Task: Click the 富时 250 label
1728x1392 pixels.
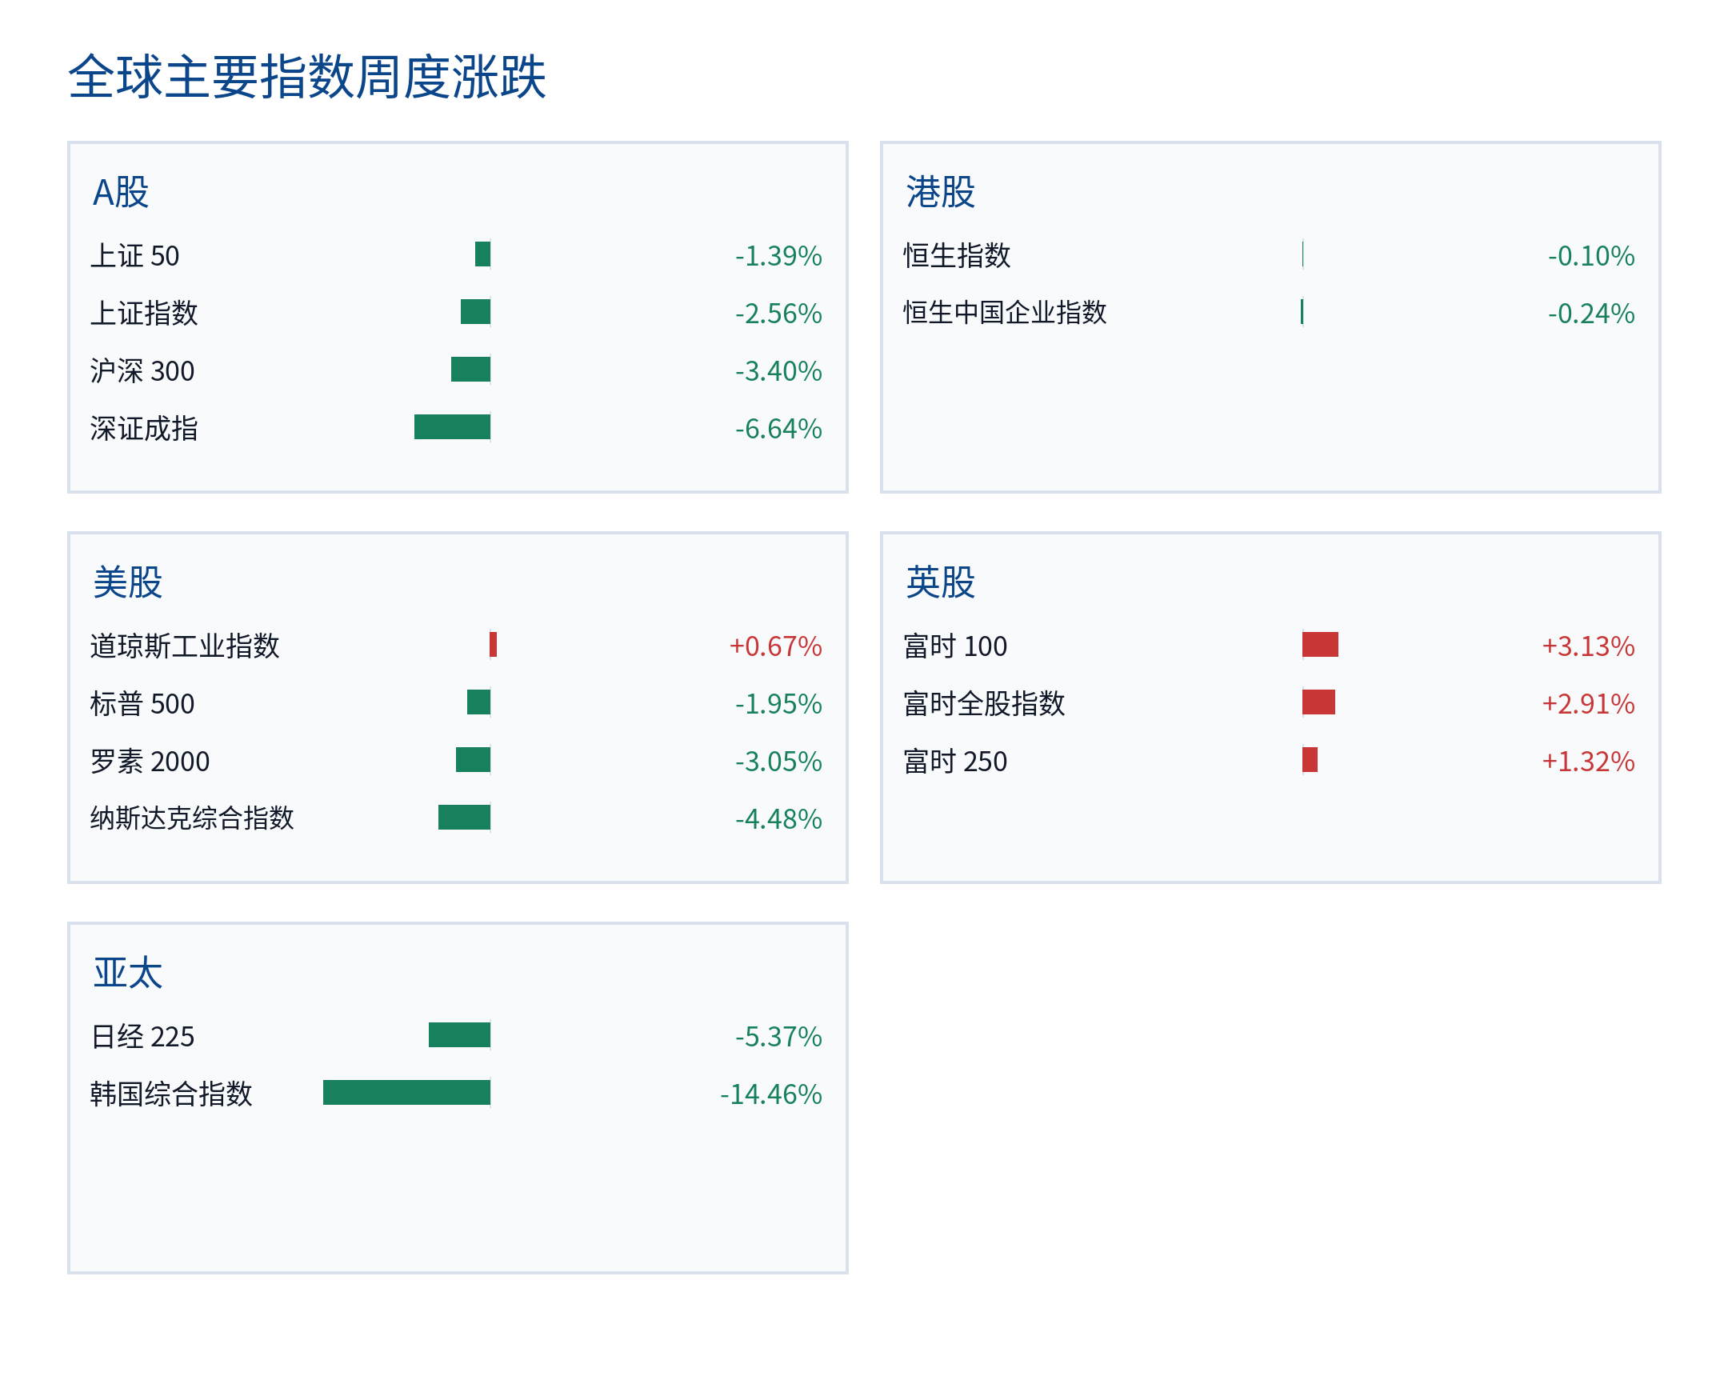Action: [955, 761]
